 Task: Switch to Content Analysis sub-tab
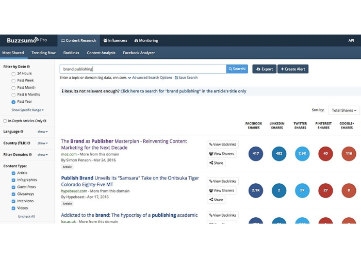coord(101,53)
